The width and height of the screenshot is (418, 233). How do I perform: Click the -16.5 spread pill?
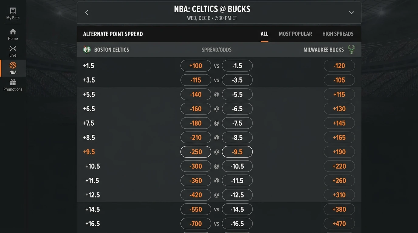point(237,224)
